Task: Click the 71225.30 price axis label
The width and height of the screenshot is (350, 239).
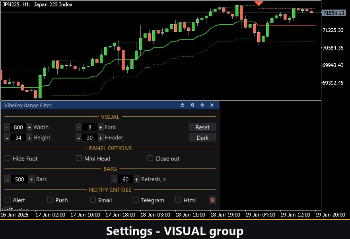Action: pyautogui.click(x=333, y=30)
